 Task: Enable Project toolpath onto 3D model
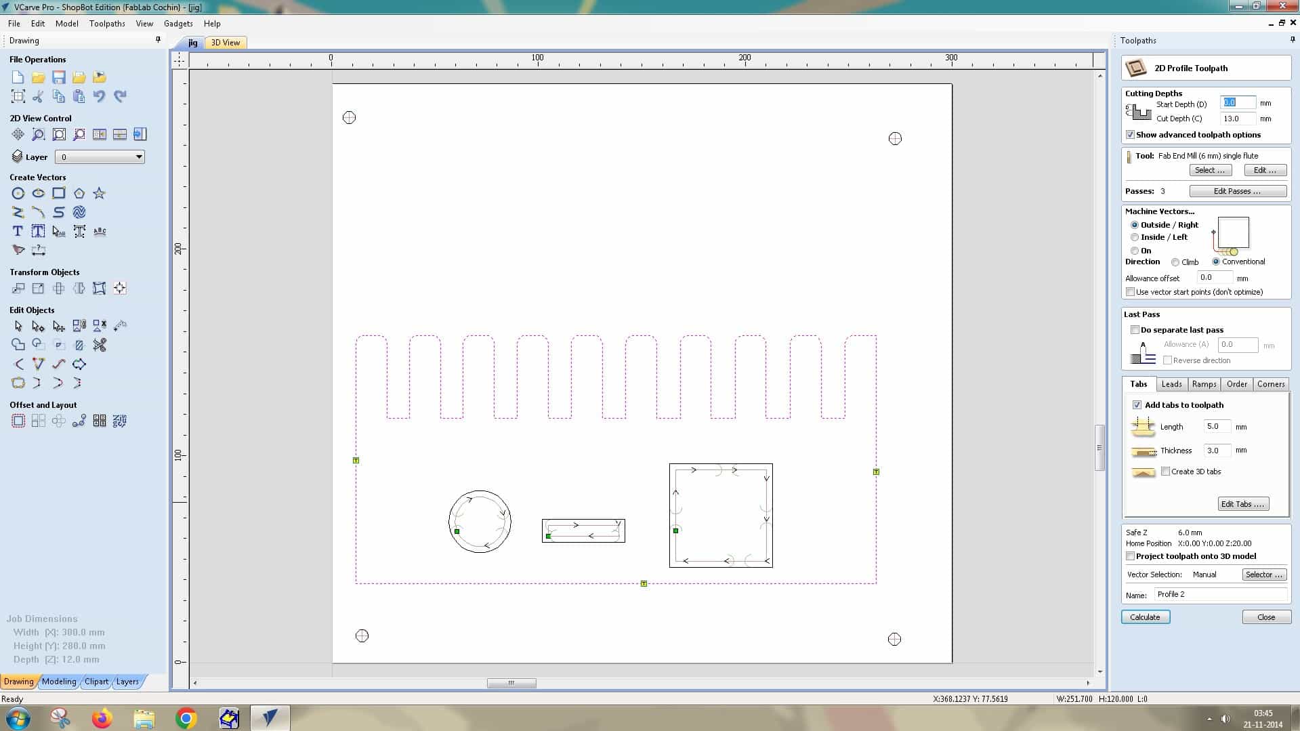[1130, 556]
